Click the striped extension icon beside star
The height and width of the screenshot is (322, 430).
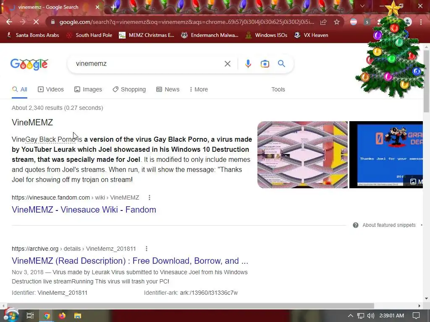[x=354, y=22]
